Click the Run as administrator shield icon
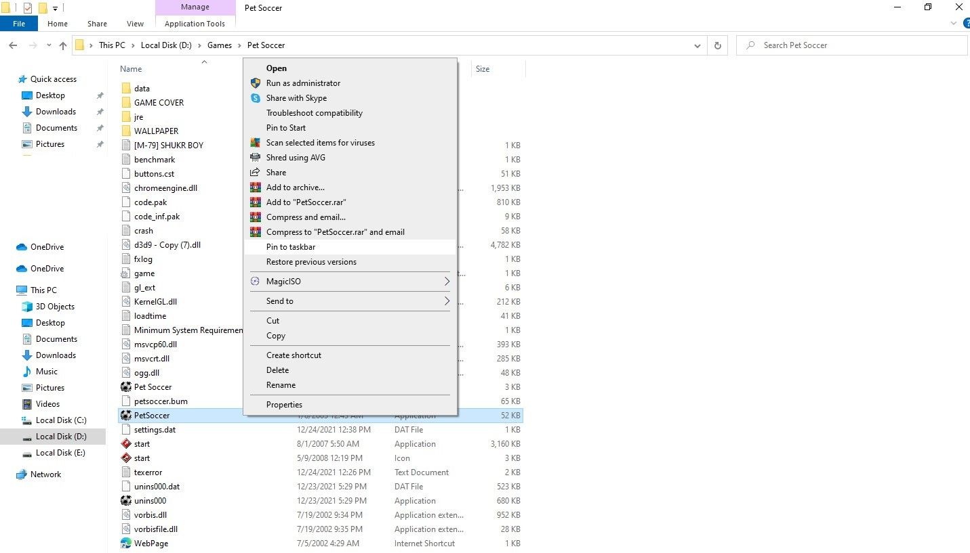Image resolution: width=970 pixels, height=553 pixels. click(256, 83)
